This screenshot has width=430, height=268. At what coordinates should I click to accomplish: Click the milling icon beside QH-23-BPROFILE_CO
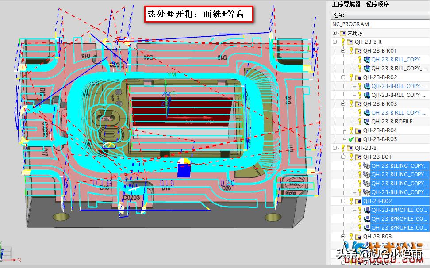(x=367, y=211)
